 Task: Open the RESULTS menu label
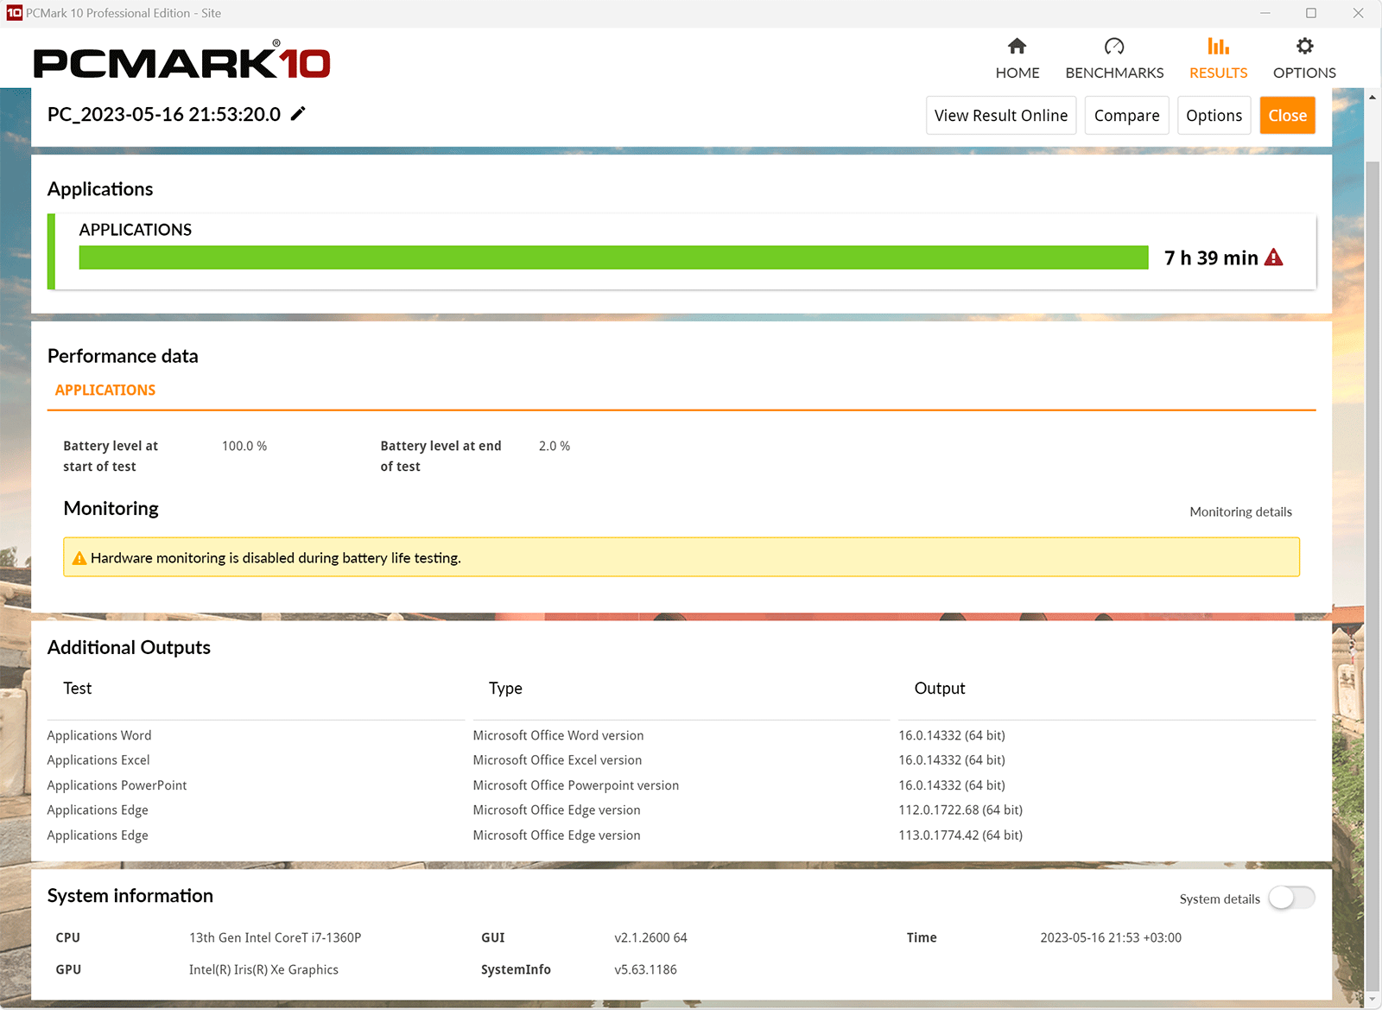click(x=1218, y=73)
